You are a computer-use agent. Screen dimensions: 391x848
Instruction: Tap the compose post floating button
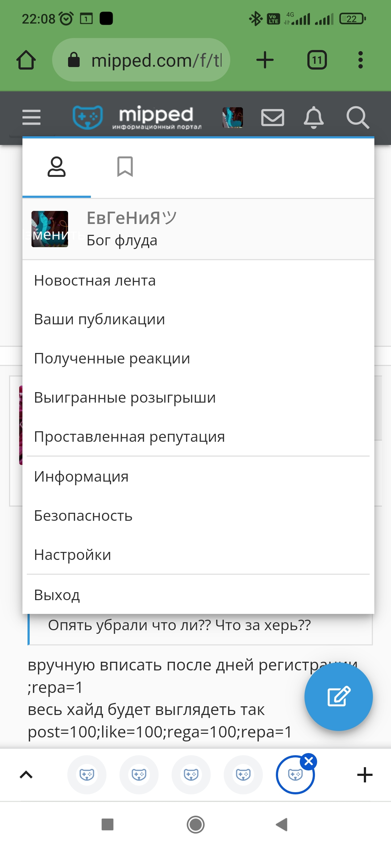coord(339,697)
